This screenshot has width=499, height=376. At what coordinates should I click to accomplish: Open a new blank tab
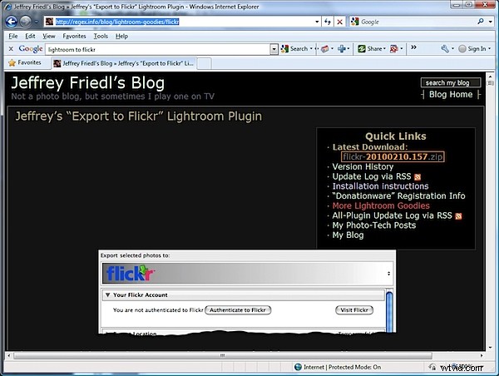[x=205, y=63]
